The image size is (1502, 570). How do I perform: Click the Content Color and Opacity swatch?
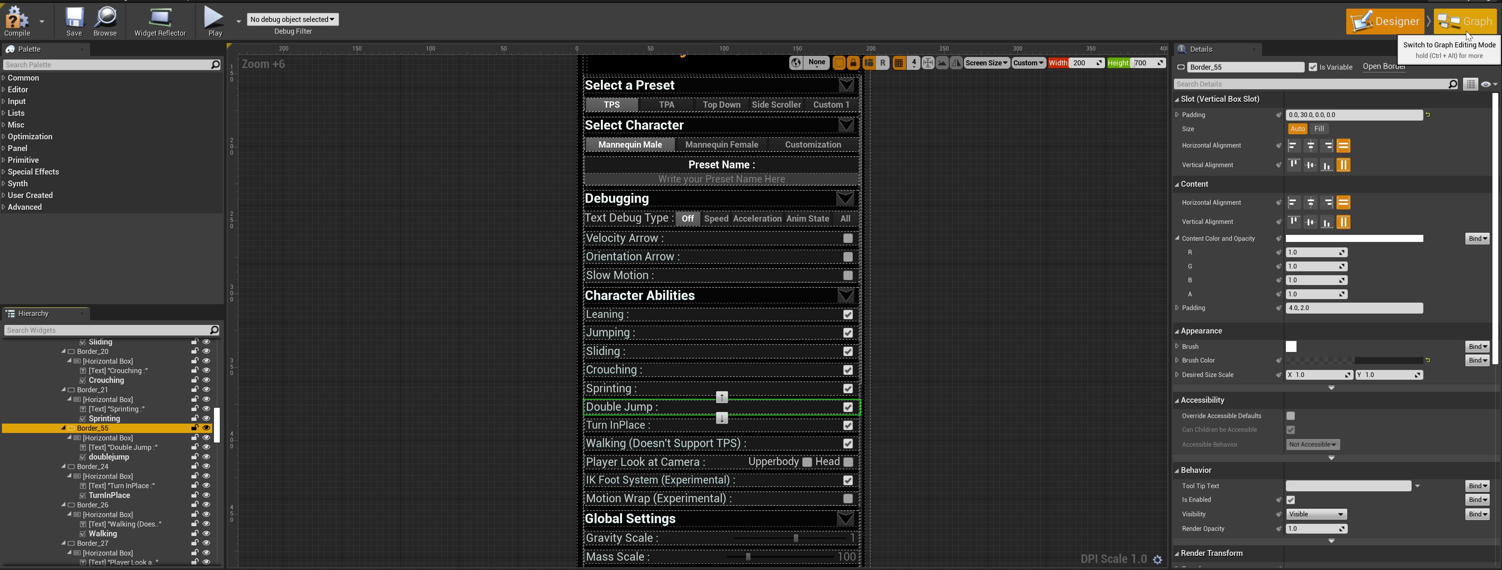pos(1354,239)
